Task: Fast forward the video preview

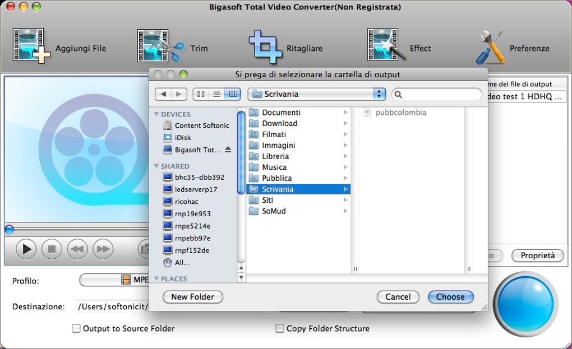Action: pos(103,249)
